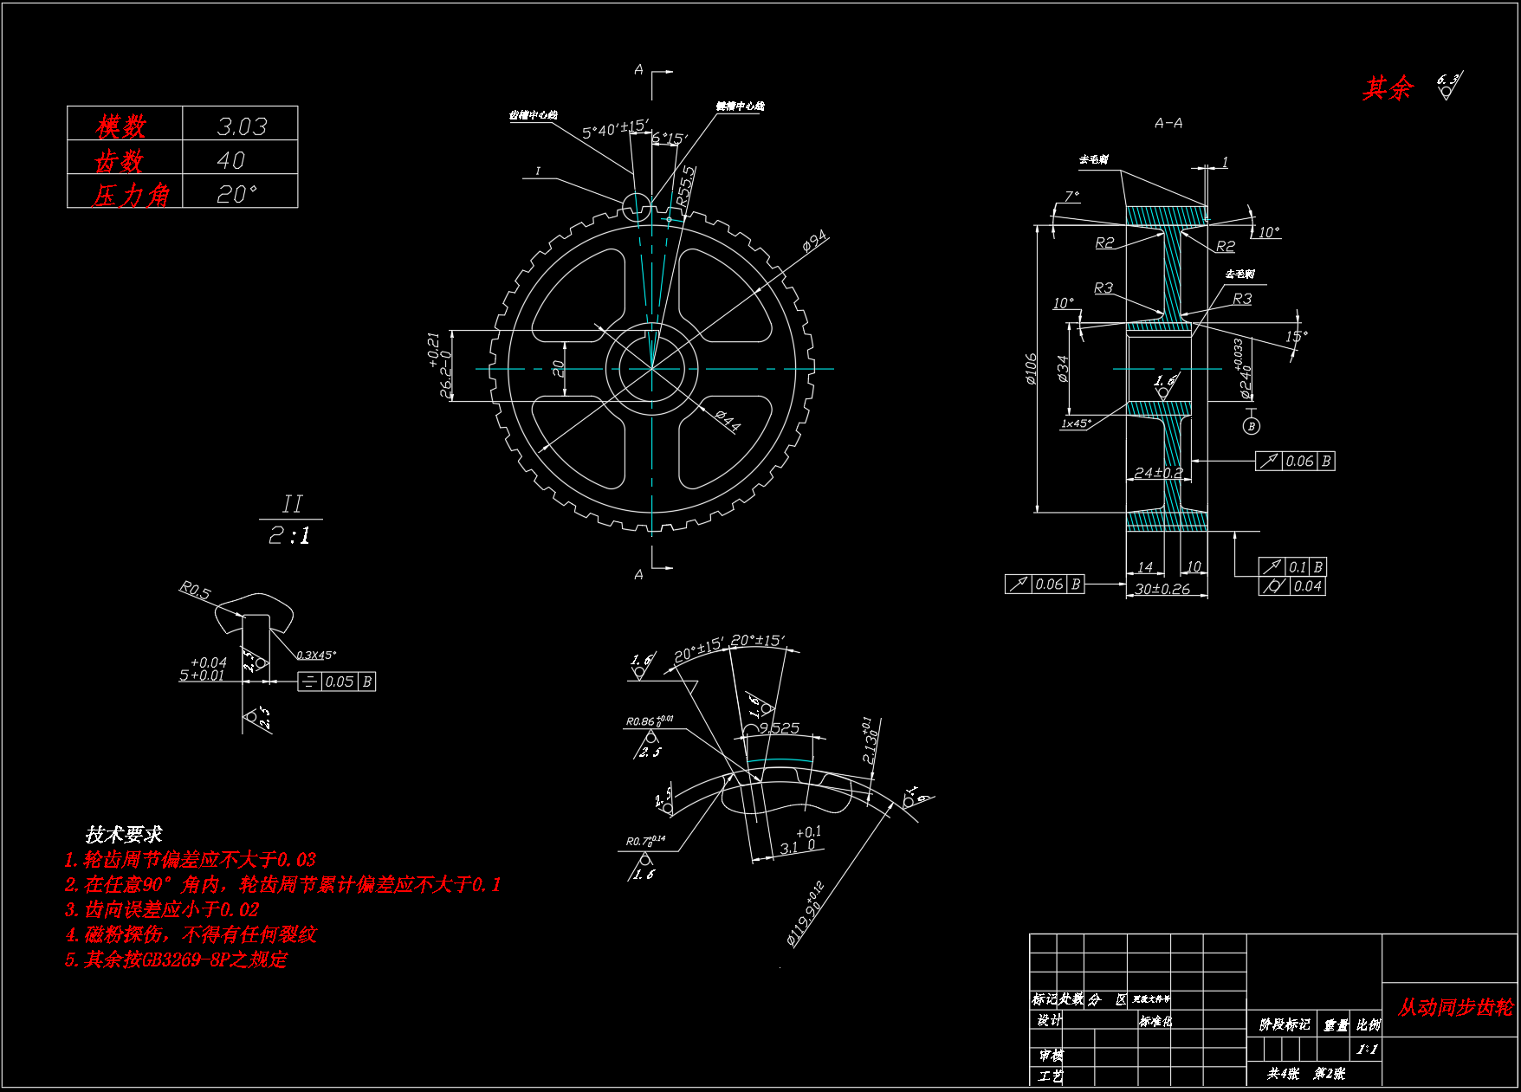1521x1092 pixels.
Task: Click the 1:1 scale in title block
Action: (x=1368, y=1050)
